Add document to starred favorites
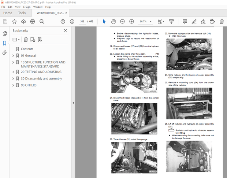Viewport: 227px width, 178px height. click(14, 22)
